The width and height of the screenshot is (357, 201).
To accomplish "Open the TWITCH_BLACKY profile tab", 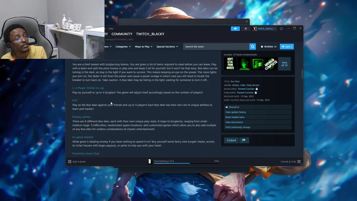I will pyautogui.click(x=150, y=34).
